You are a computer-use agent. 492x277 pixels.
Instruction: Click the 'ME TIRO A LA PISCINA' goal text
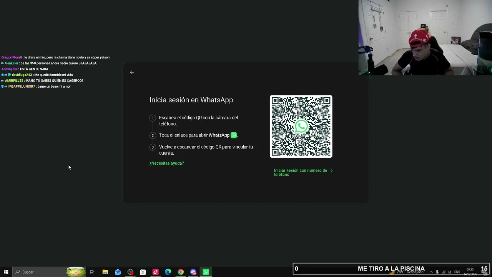point(391,269)
